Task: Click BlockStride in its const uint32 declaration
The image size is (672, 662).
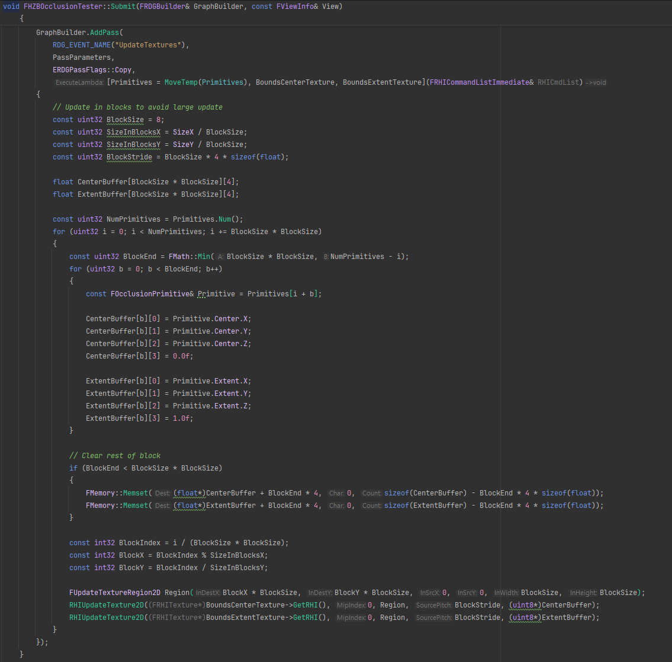Action: point(129,157)
